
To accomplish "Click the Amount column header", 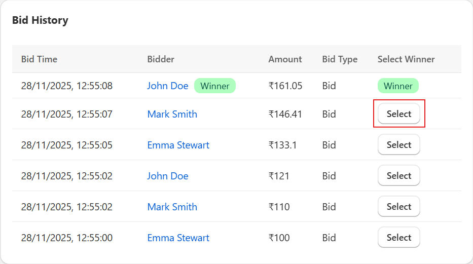I will click(285, 59).
